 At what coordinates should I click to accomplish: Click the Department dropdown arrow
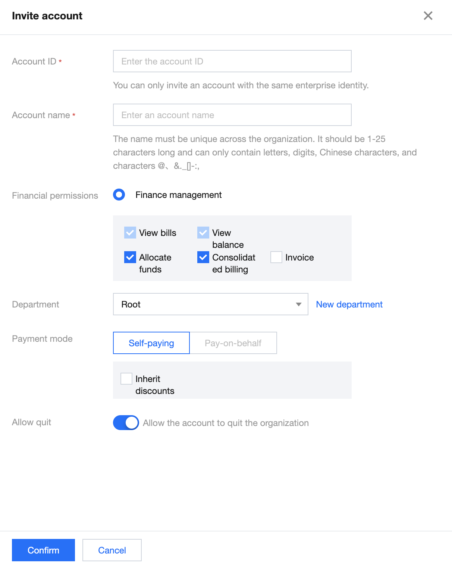pyautogui.click(x=298, y=304)
